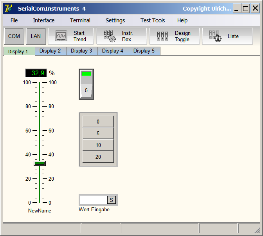
Task: Click the SerialComInstruments app icon in title bar
Action: [x=9, y=8]
